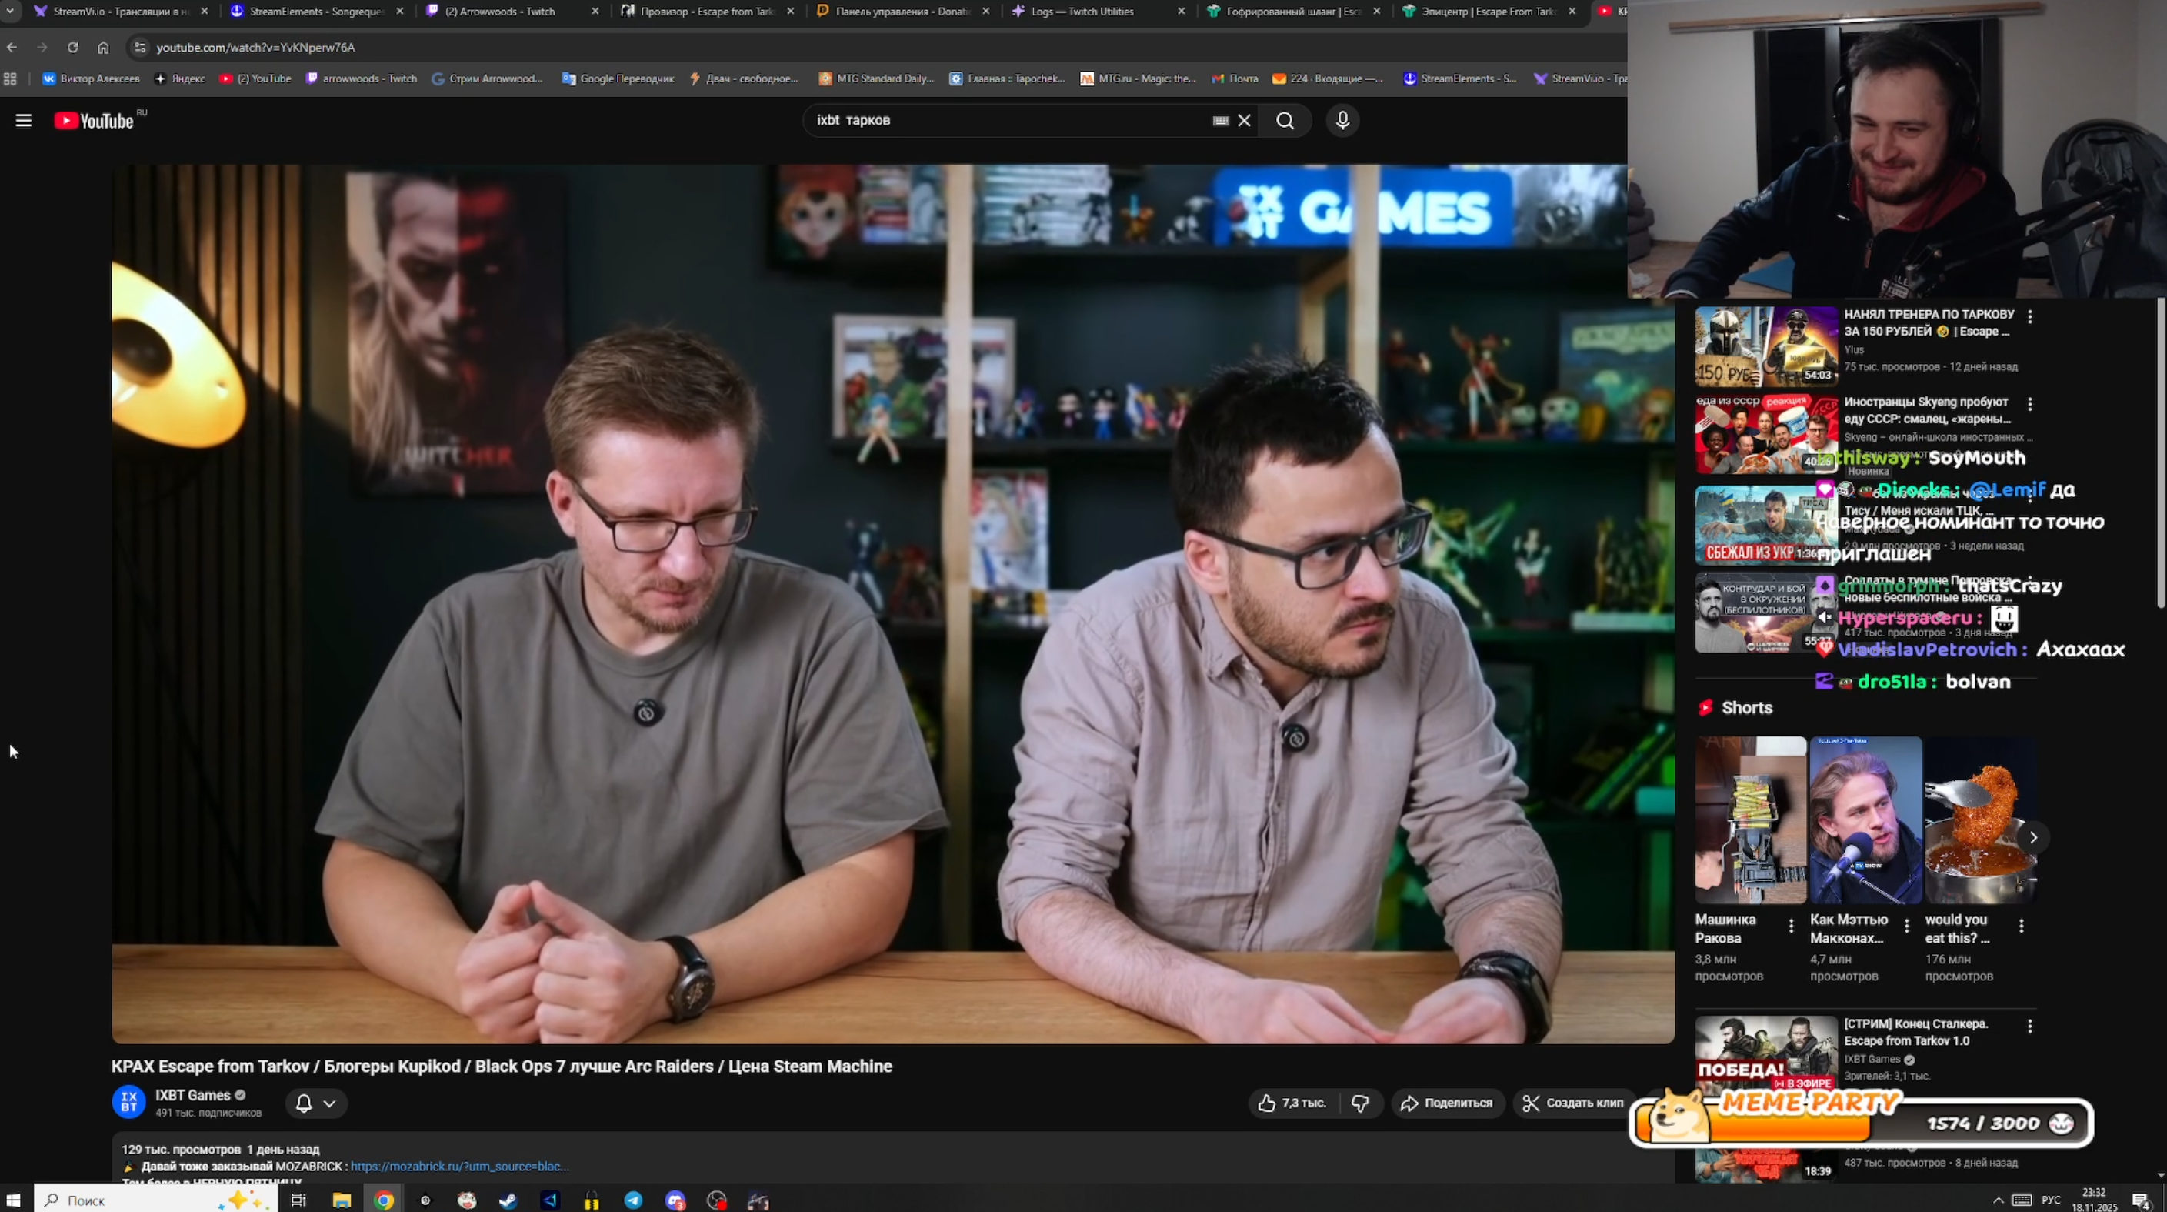Clear the search box text
Viewport: 2167px width, 1212px height.
pos(1244,120)
